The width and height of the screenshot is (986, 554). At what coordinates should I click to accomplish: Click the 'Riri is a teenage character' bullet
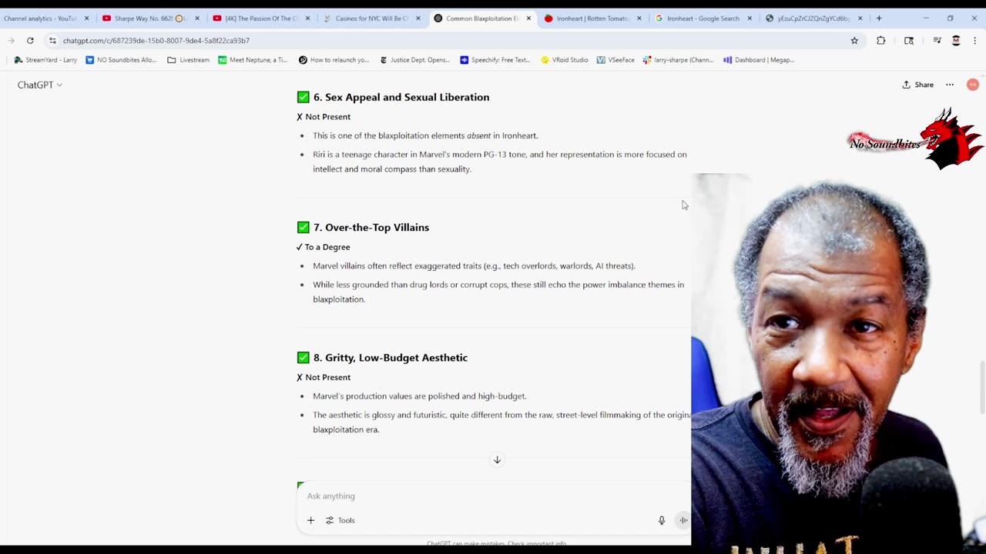pos(500,162)
